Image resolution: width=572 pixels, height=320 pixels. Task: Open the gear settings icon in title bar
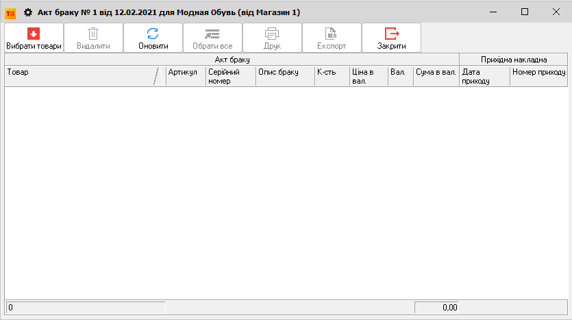tap(28, 12)
